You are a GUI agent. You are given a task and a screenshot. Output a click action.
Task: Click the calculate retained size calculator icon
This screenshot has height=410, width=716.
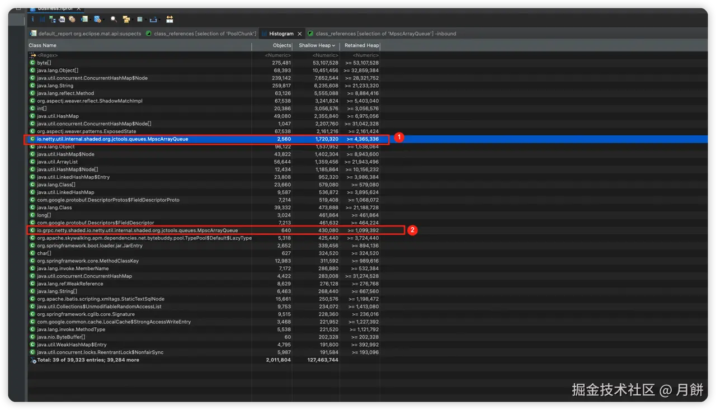[140, 19]
